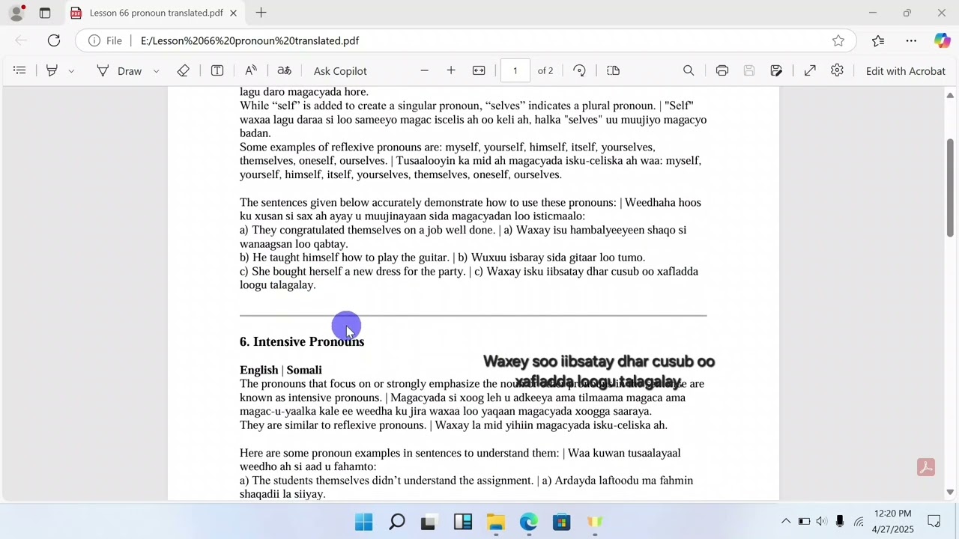Click the page number field
The width and height of the screenshot is (959, 539).
515,70
